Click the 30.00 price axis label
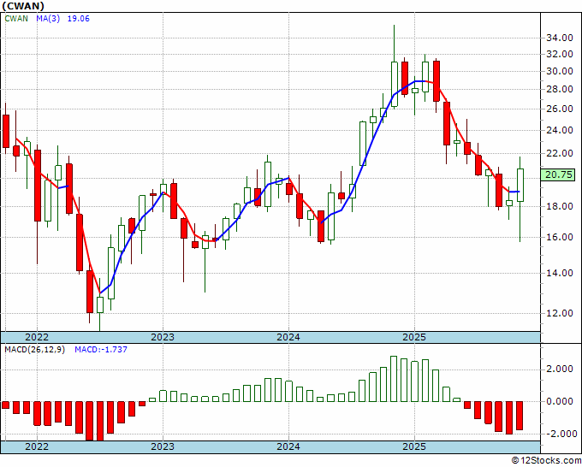The width and height of the screenshot is (582, 467). pyautogui.click(x=559, y=71)
